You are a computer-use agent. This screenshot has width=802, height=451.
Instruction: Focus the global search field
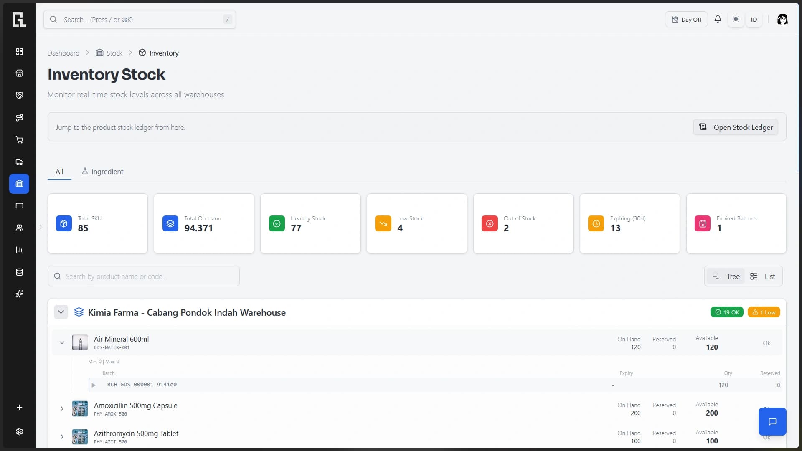[140, 20]
